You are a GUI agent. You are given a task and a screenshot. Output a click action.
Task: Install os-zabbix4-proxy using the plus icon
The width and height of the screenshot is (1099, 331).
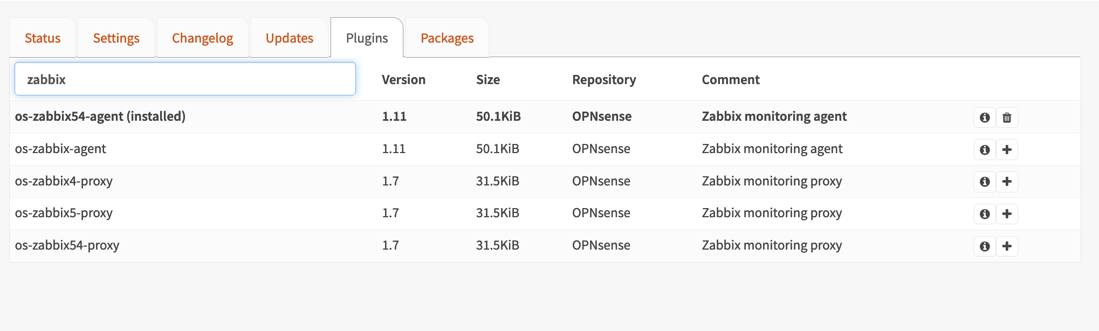click(1007, 182)
